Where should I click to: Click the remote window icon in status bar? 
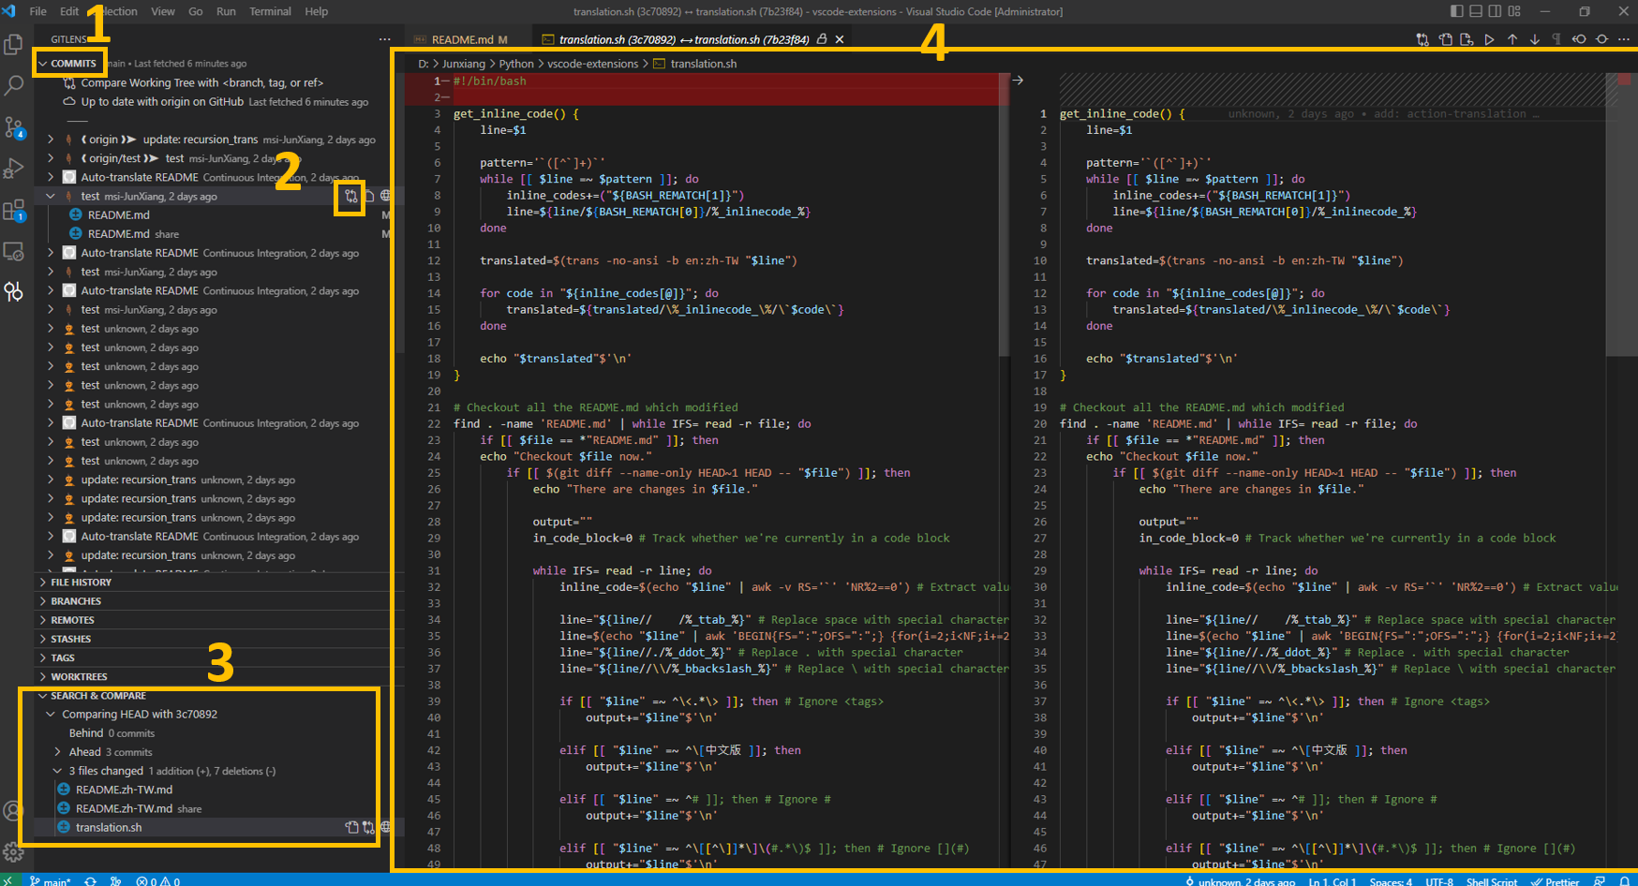[9, 879]
